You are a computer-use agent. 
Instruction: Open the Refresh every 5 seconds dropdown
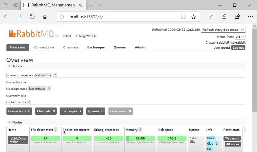pos(223,30)
